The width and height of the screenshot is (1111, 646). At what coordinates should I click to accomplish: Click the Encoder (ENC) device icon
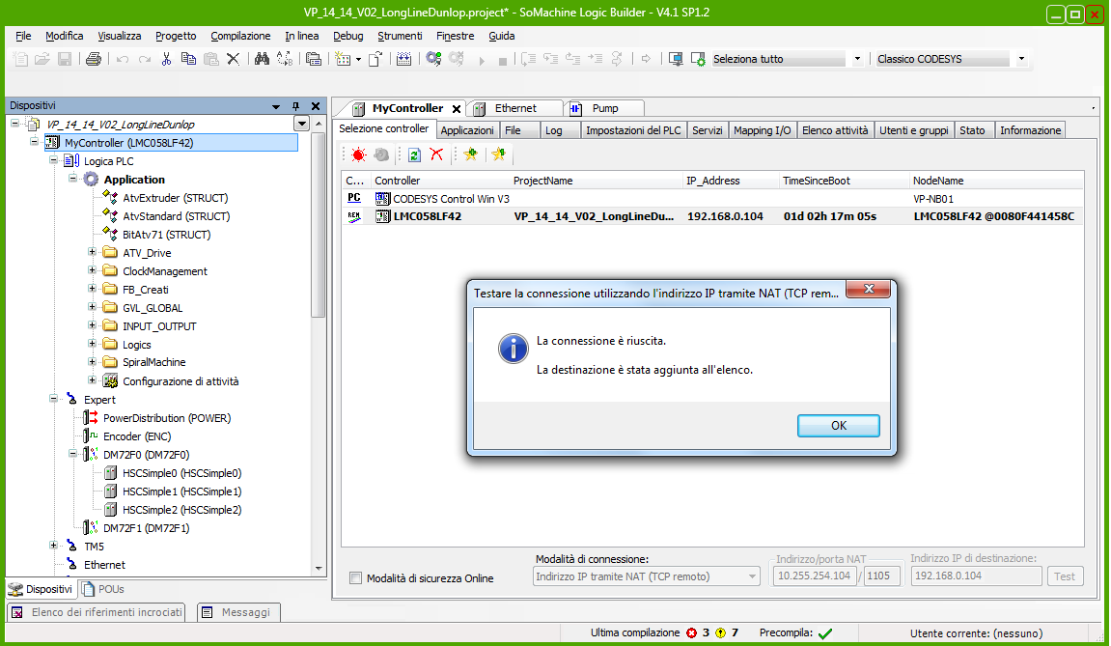(91, 436)
